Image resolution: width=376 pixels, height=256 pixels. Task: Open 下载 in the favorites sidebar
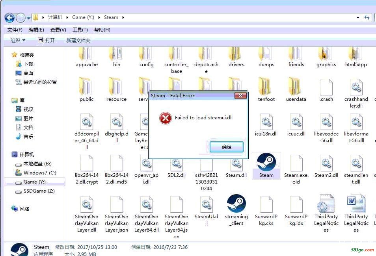28,64
